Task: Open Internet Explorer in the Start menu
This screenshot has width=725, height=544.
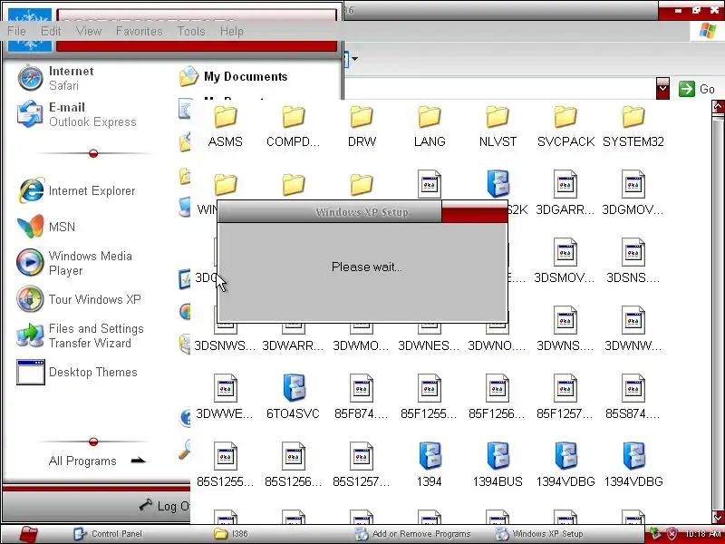Action: (76, 190)
